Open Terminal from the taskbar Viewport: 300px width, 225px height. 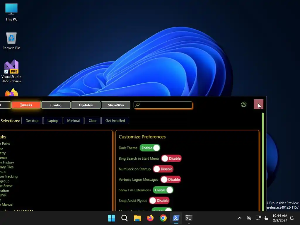point(189,218)
